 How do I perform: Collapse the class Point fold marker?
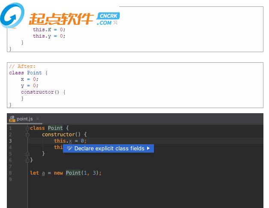(x=27, y=128)
